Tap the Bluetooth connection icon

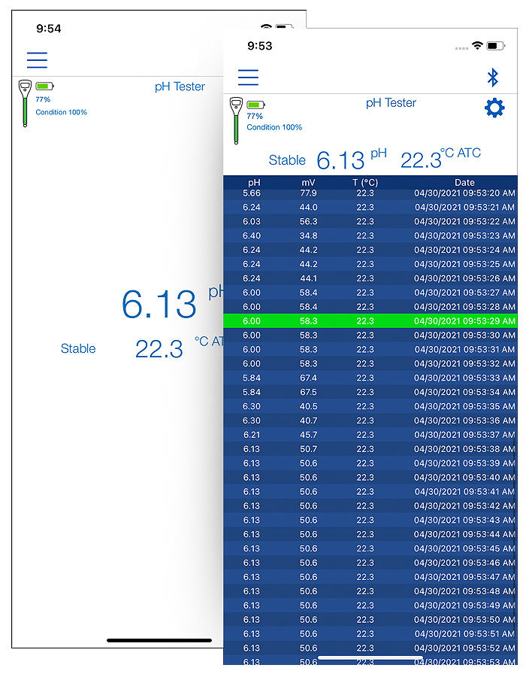(493, 77)
